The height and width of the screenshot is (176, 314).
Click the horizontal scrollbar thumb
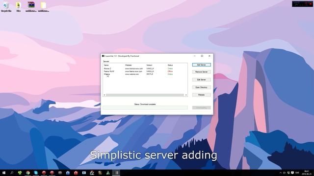click(145, 95)
